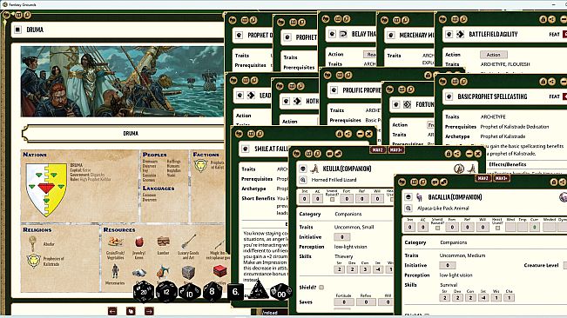Click Will field in Bacallia stat bar
Screen dimensions: 567x318
[x=483, y=227]
